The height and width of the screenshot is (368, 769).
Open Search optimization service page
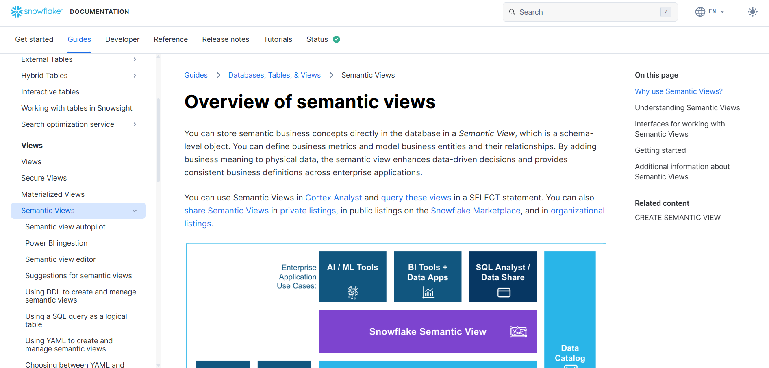[x=67, y=124]
